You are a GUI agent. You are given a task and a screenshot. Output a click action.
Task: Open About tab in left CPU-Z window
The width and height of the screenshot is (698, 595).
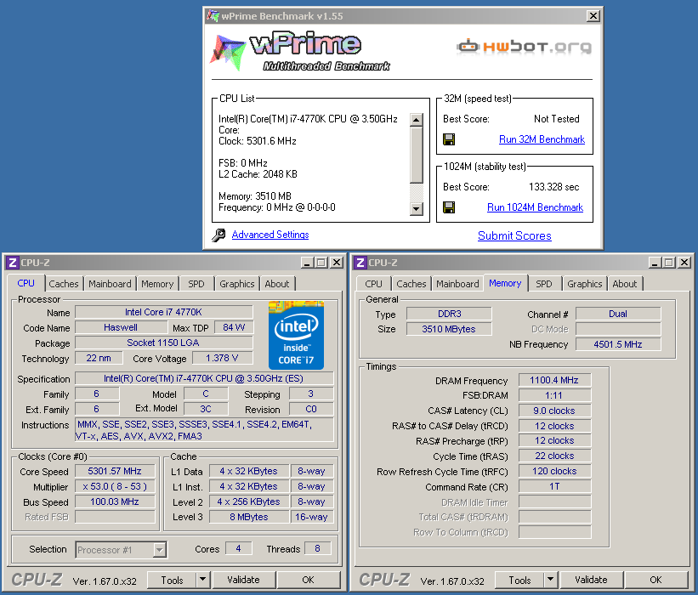[277, 284]
